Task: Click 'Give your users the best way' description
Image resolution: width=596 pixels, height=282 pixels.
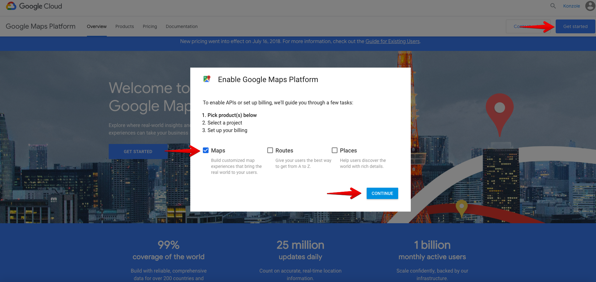Action: (x=303, y=163)
